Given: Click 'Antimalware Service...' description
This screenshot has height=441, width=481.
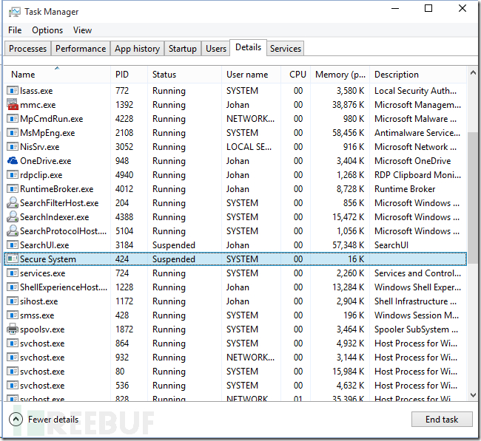Looking at the screenshot, I should [417, 133].
